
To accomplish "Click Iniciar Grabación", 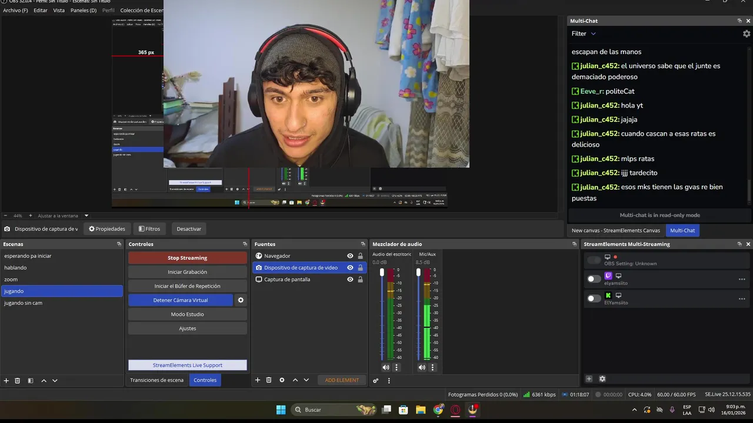I will (x=188, y=272).
